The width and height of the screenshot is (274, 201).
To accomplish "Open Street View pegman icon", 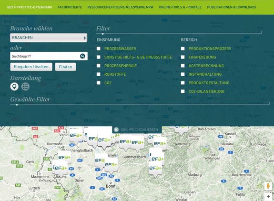I will [x=268, y=186].
